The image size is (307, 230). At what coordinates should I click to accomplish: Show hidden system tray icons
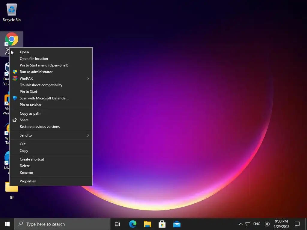pyautogui.click(x=241, y=224)
